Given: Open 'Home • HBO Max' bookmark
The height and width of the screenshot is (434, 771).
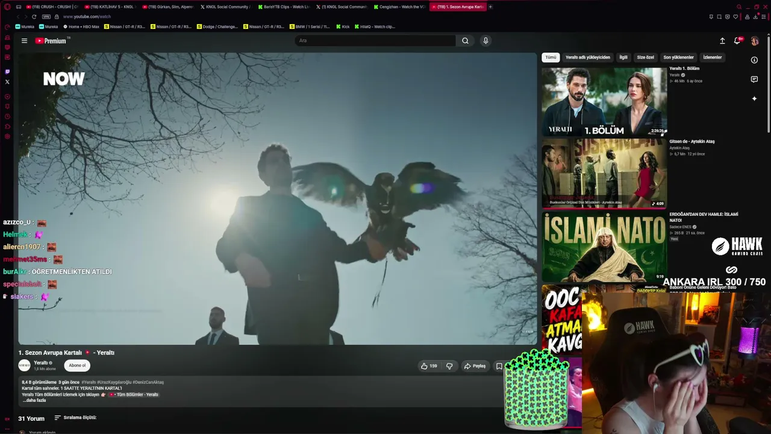Looking at the screenshot, I should [81, 27].
